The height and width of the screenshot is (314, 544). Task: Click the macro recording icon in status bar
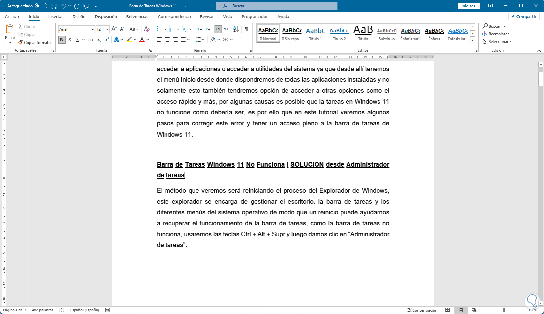coord(107,310)
